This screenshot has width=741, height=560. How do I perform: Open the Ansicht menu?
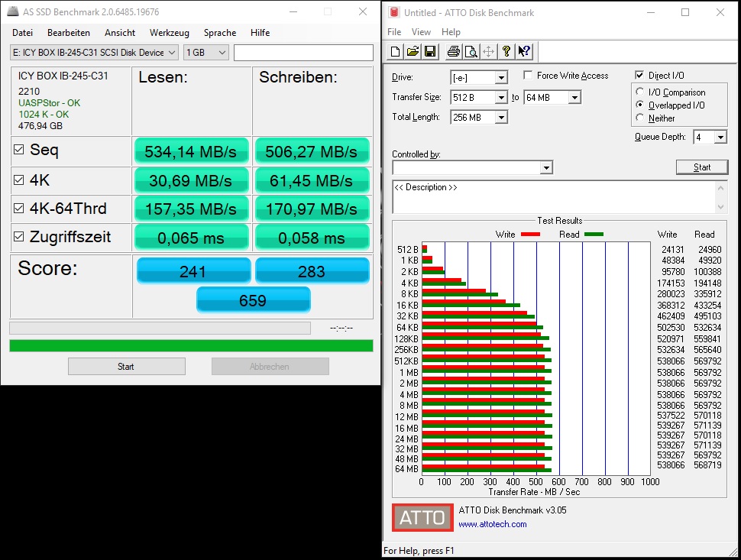[120, 33]
